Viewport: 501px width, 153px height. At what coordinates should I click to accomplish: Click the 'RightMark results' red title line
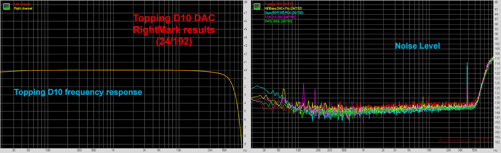coord(174,30)
